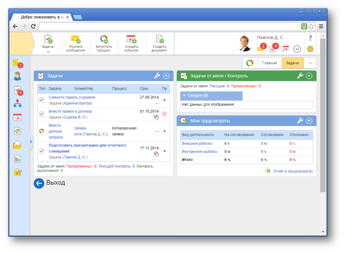The image size is (344, 253).
Task: Open the padlock icon in left sidebar
Action: [18, 172]
